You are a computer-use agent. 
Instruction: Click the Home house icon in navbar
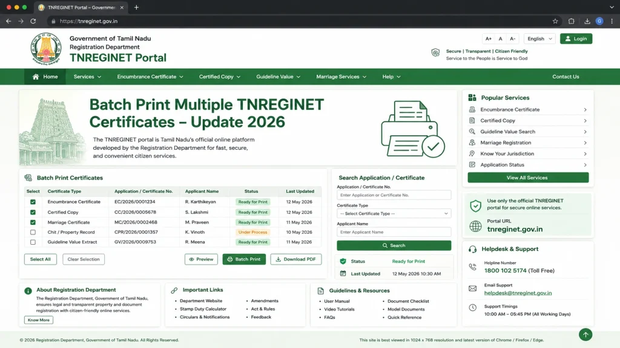pos(36,77)
